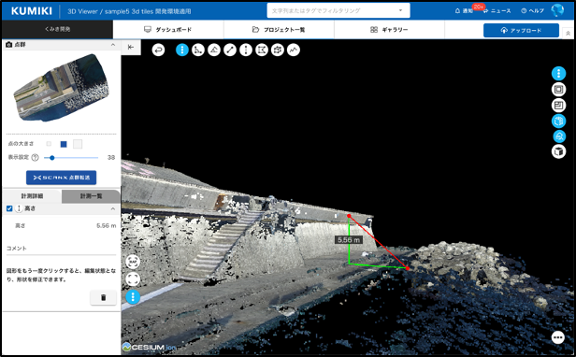Select the straight-line distance measurement tool
This screenshot has width=576, height=357.
tap(230, 50)
